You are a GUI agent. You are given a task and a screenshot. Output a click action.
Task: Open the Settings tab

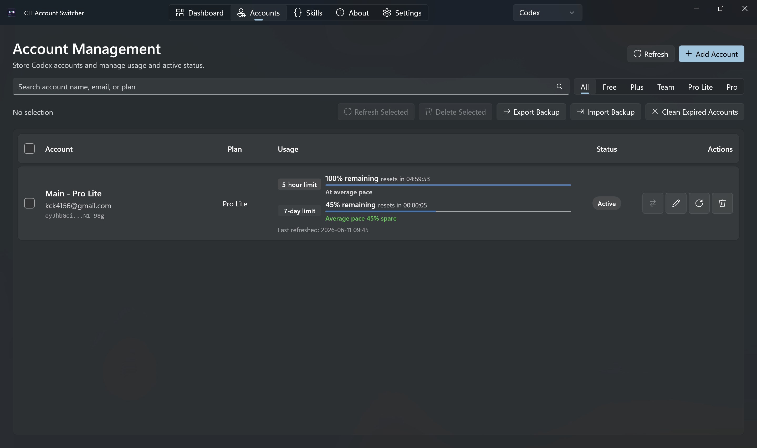pyautogui.click(x=402, y=13)
